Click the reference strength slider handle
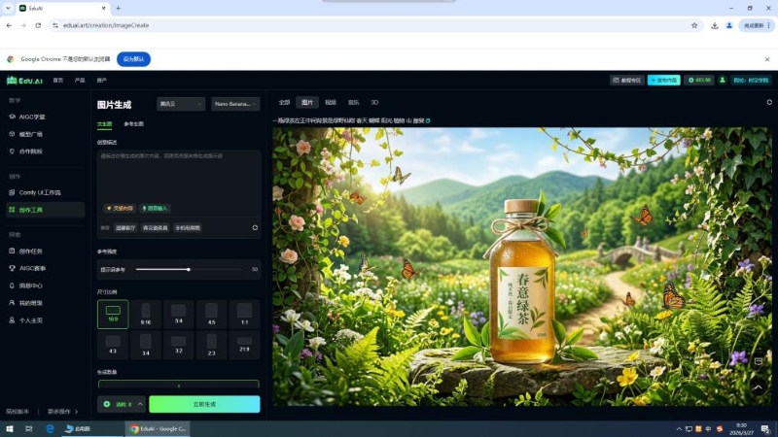This screenshot has height=437, width=778. [x=188, y=269]
